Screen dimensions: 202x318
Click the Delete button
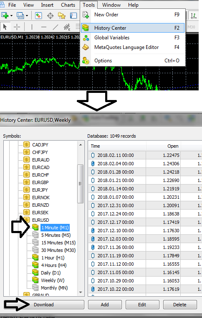pyautogui.click(x=180, y=305)
